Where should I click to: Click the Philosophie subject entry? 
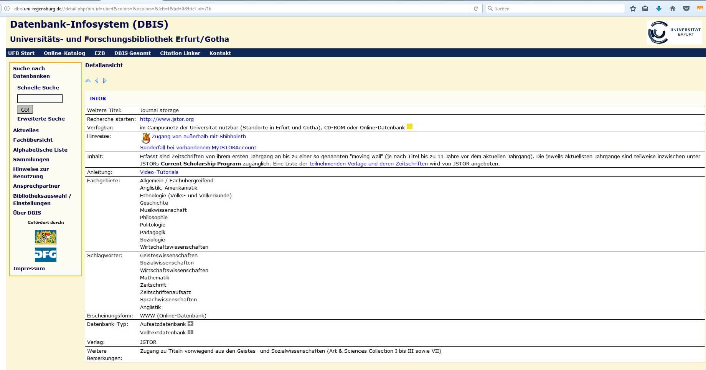coord(154,217)
